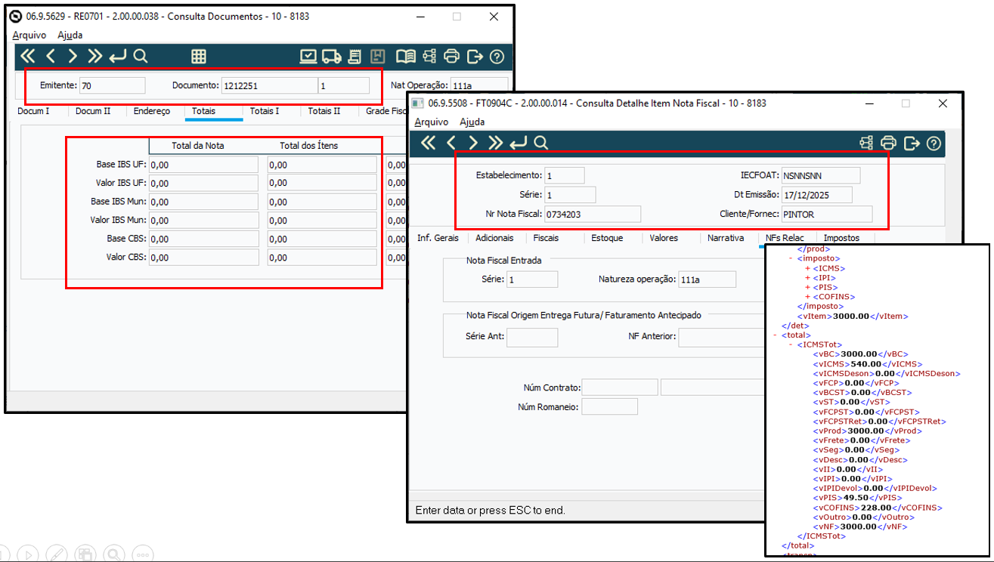The width and height of the screenshot is (994, 562).
Task: Click the open book icon in Consulta Documentos
Action: click(406, 56)
